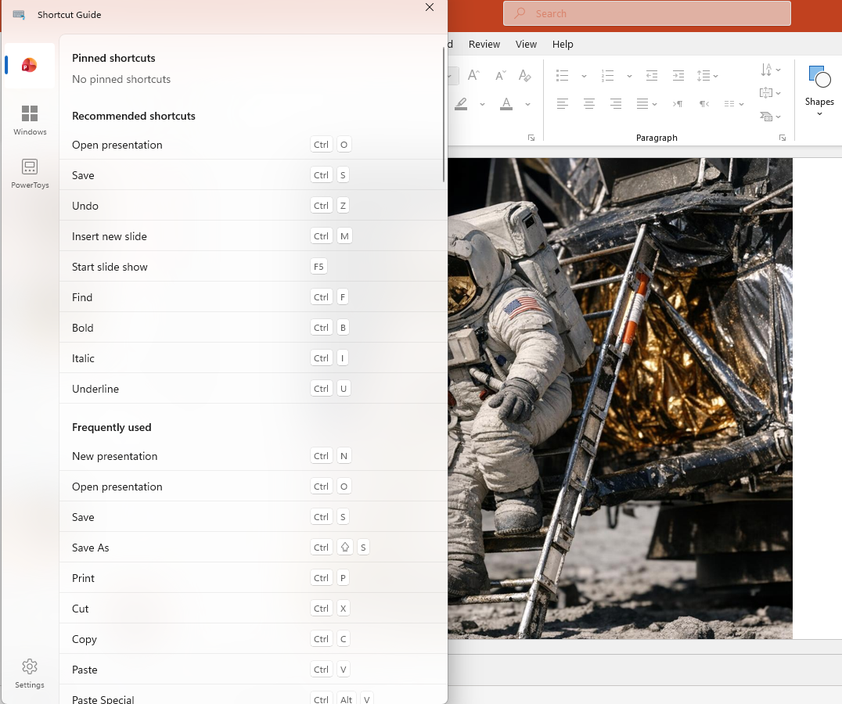Expand the numbering style dropdown arrow
The height and width of the screenshot is (704, 842).
[x=629, y=76]
